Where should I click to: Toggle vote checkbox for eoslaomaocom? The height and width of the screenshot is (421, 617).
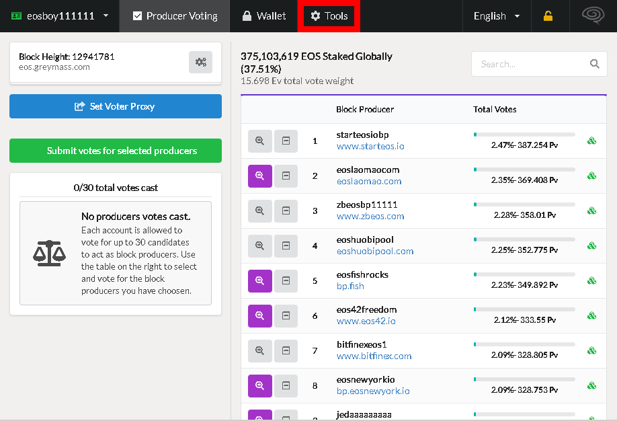click(x=286, y=176)
